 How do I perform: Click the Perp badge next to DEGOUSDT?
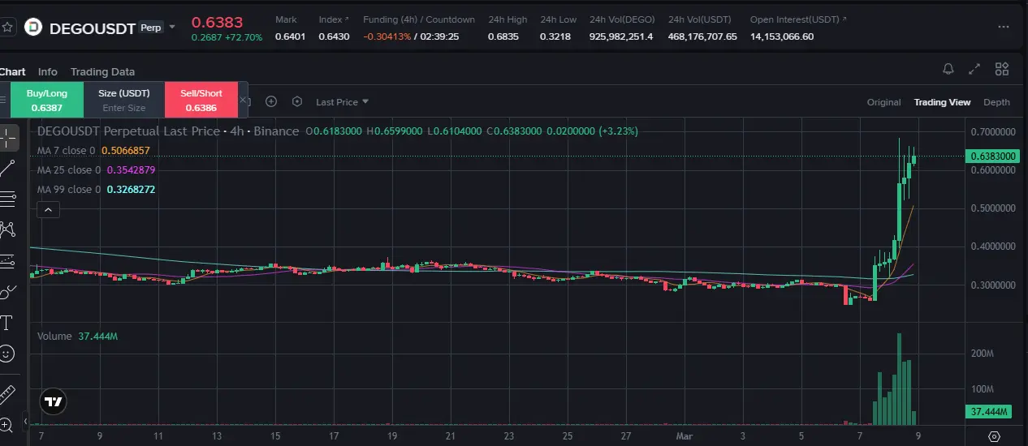pos(150,27)
